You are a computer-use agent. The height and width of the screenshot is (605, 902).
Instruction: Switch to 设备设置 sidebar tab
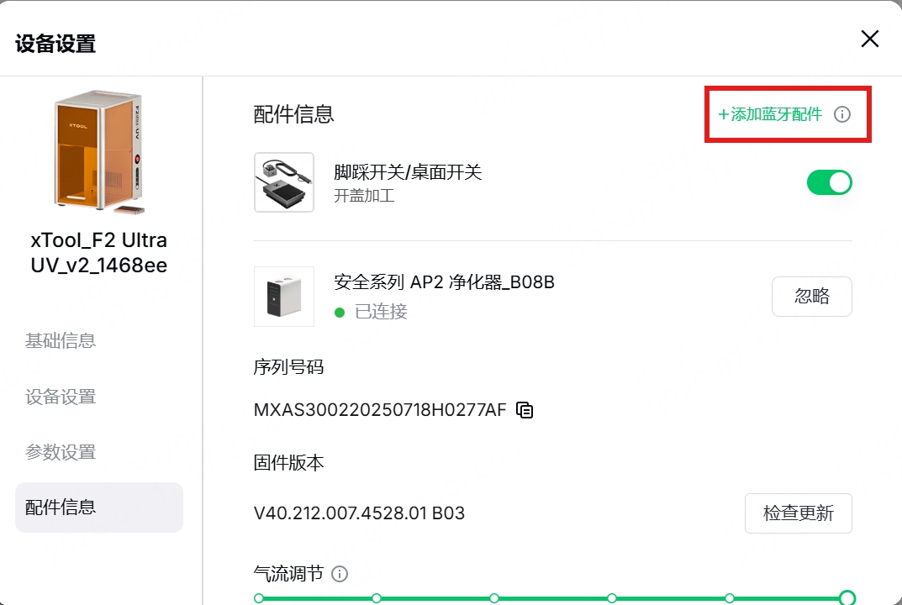click(61, 397)
